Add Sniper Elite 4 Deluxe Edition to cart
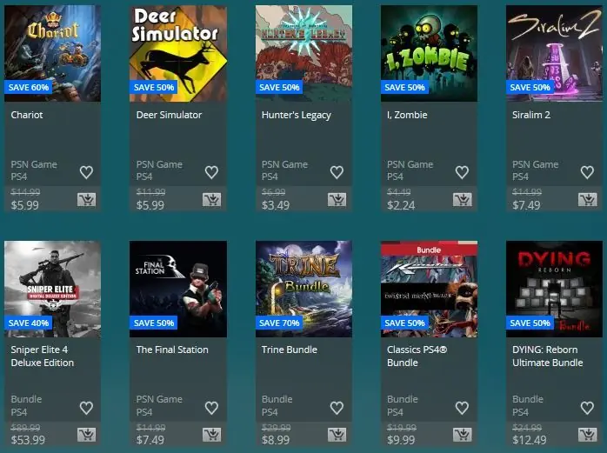Screen dimensions: 607x453 [86, 435]
